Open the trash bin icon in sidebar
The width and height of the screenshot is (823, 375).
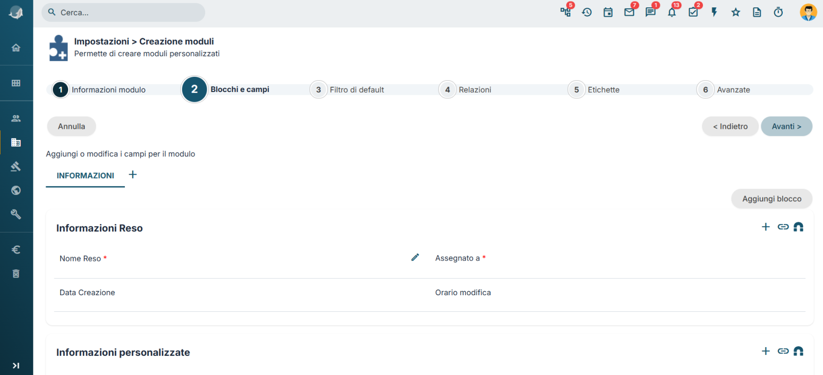(16, 274)
